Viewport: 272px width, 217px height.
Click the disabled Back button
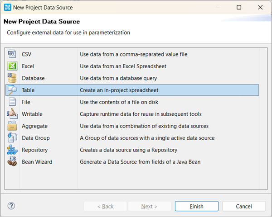(x=105, y=206)
